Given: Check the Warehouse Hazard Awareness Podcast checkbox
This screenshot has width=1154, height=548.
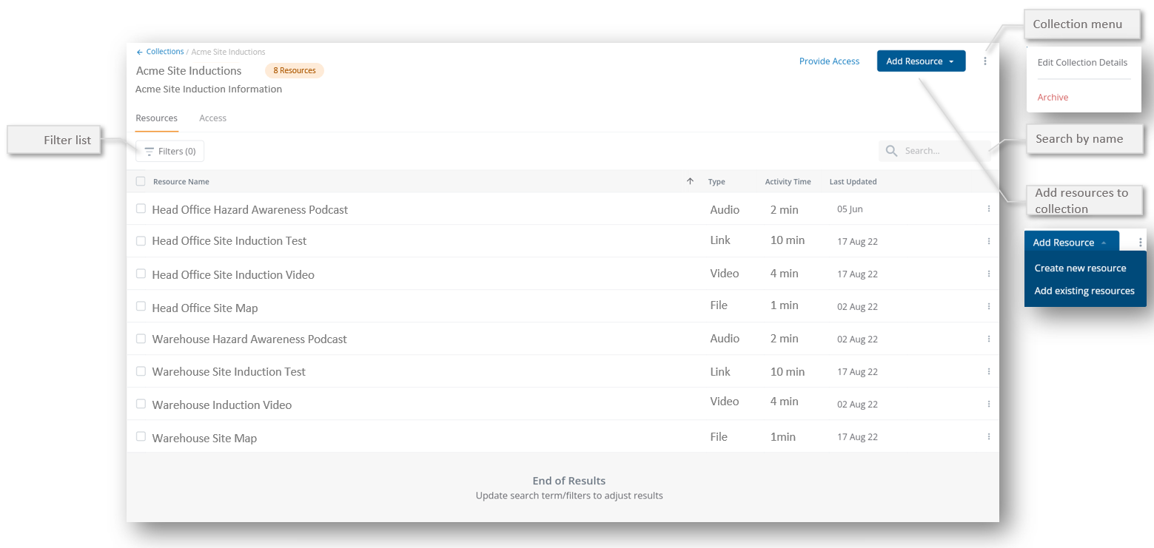Looking at the screenshot, I should [x=141, y=339].
